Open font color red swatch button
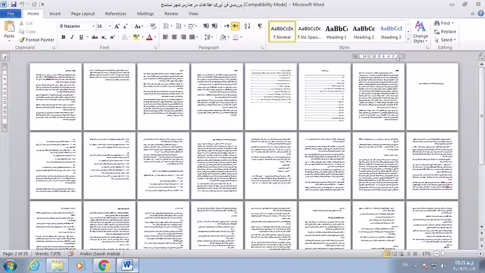The image size is (485, 273). click(150, 37)
